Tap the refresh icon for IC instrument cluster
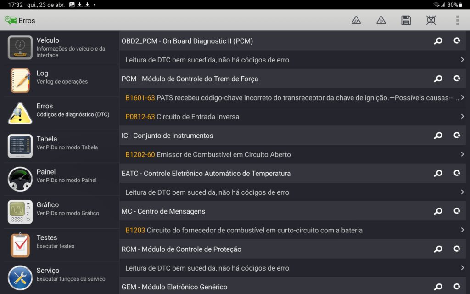The image size is (470, 294). tap(457, 136)
